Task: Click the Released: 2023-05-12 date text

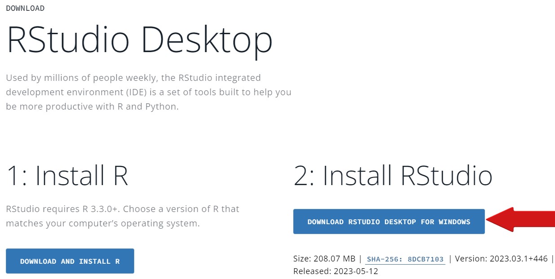Action: tap(336, 271)
